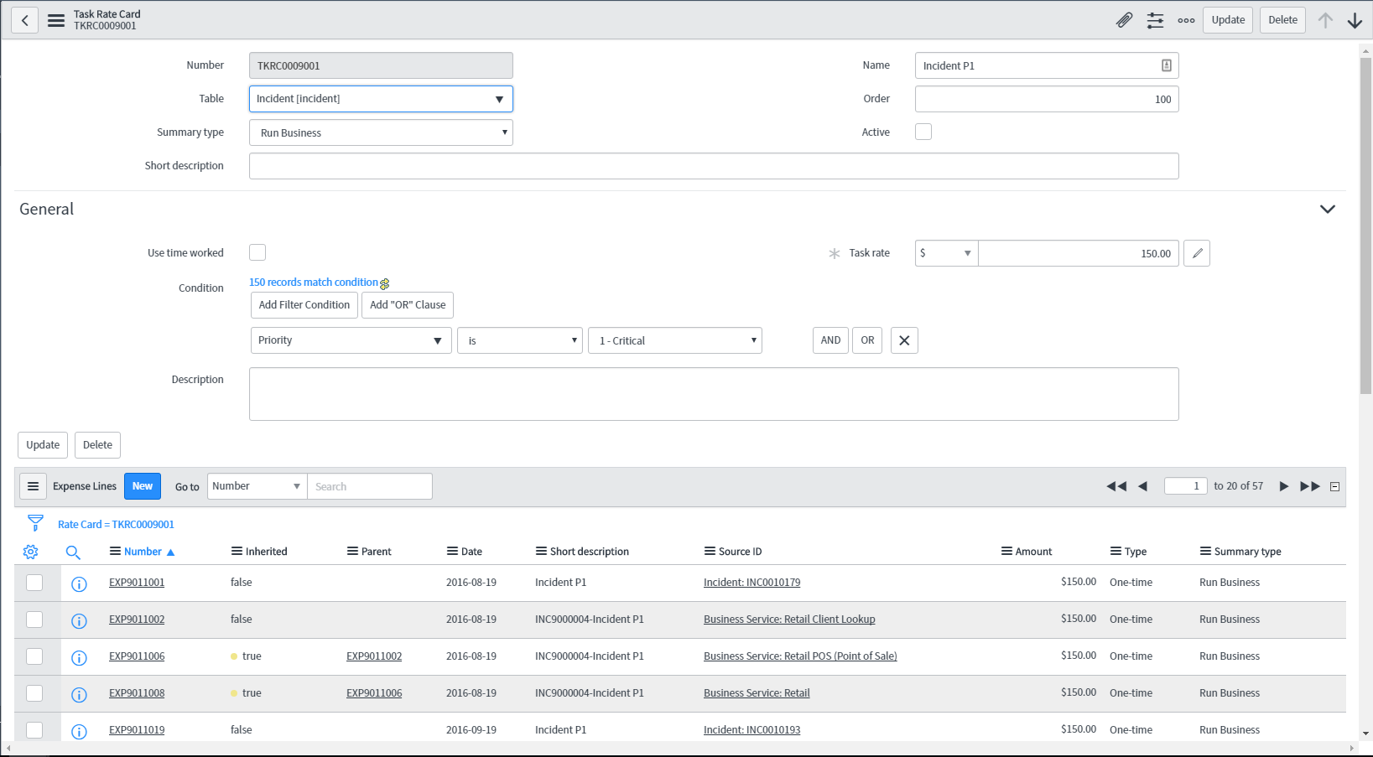Toggle the Active checkbox
1373x757 pixels.
tap(923, 132)
